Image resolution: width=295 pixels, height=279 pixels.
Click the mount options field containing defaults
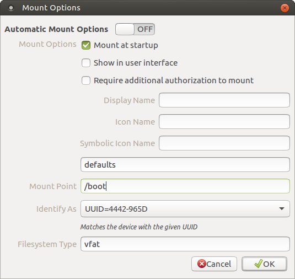click(x=185, y=165)
